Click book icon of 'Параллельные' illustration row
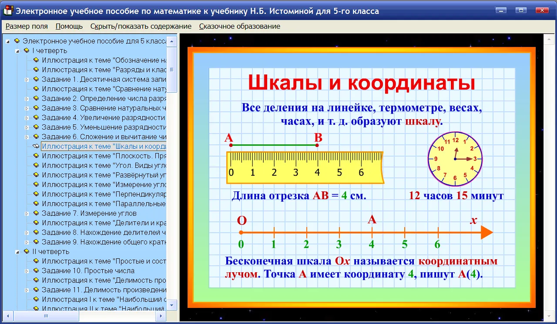This screenshot has height=324, width=557. pos(36,204)
